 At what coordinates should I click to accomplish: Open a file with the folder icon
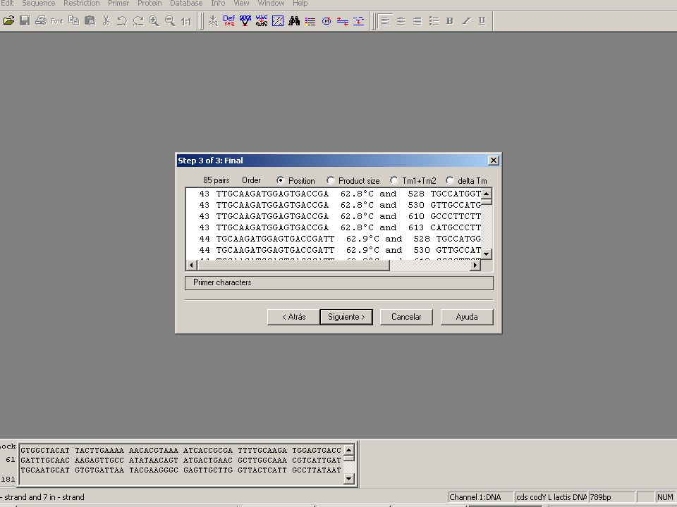pyautogui.click(x=8, y=20)
